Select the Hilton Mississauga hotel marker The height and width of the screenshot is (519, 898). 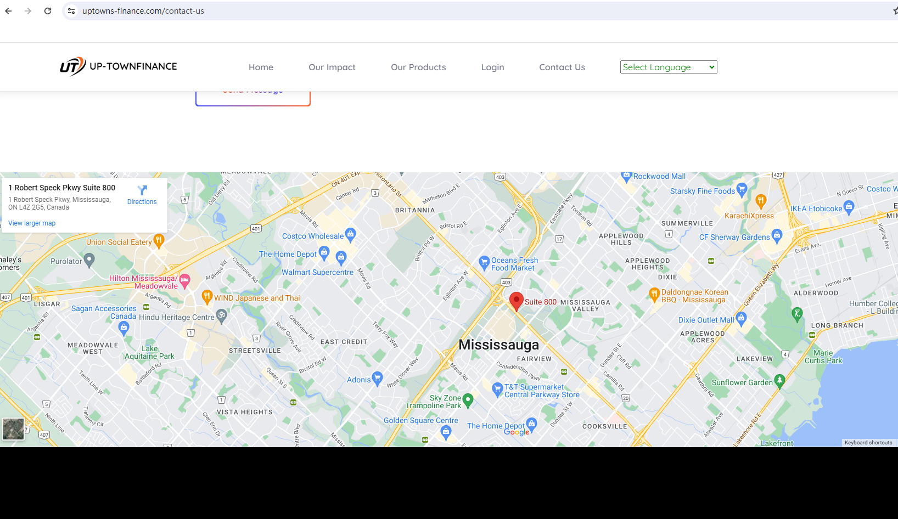click(x=185, y=281)
